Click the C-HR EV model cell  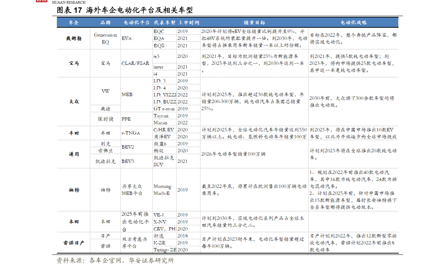pos(164,130)
